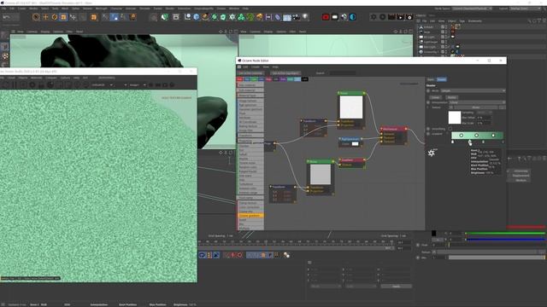Click the red Mat filter button in the node editor
Screen dimensions: 547x307
(x=239, y=79)
